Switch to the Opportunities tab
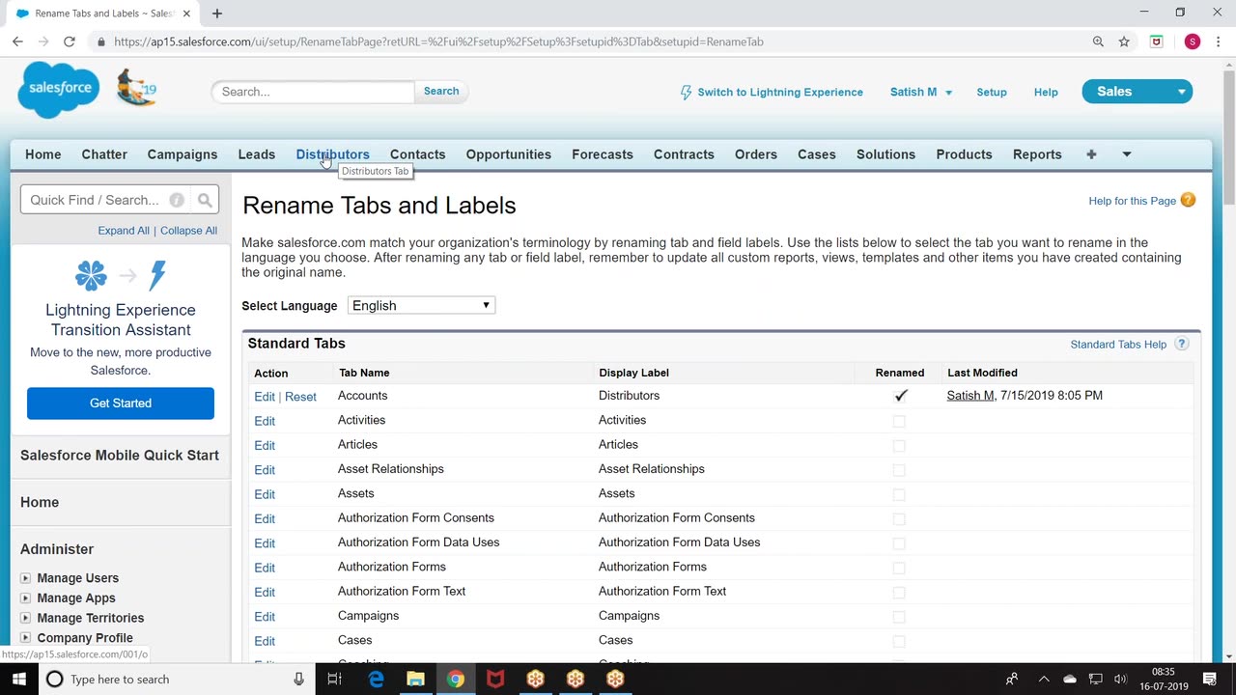Viewport: 1236px width, 695px height. (x=509, y=154)
